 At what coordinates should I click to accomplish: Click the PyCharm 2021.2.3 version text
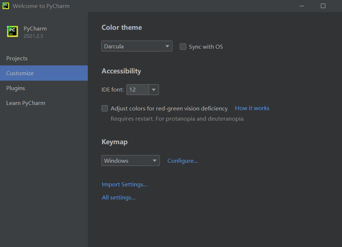coord(33,36)
